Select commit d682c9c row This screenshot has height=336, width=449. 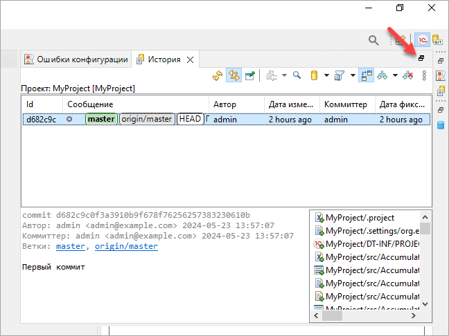coord(40,120)
